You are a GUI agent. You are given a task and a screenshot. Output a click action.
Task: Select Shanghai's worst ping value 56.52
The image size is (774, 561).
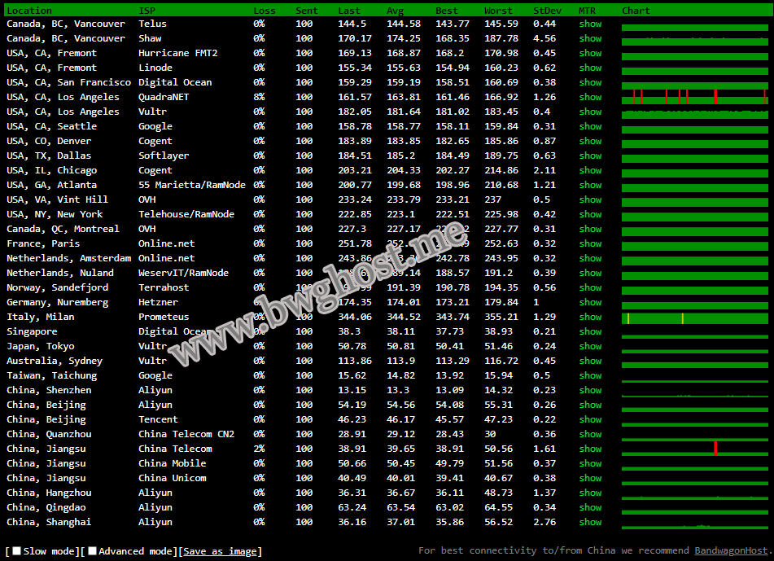[x=499, y=522]
